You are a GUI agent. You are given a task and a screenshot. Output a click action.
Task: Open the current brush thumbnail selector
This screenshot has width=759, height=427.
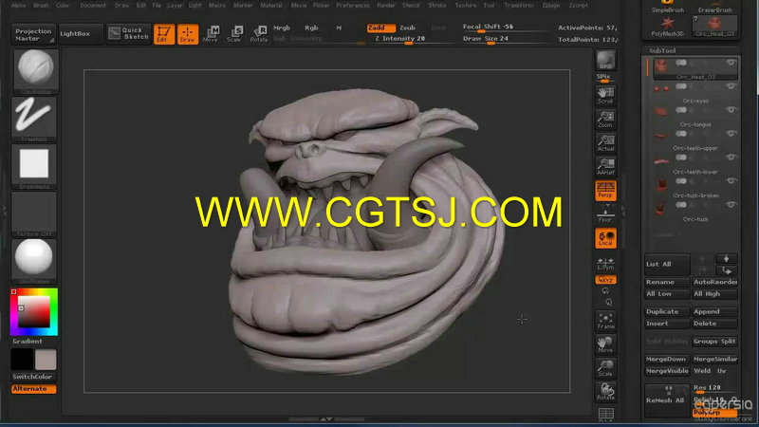click(x=35, y=70)
